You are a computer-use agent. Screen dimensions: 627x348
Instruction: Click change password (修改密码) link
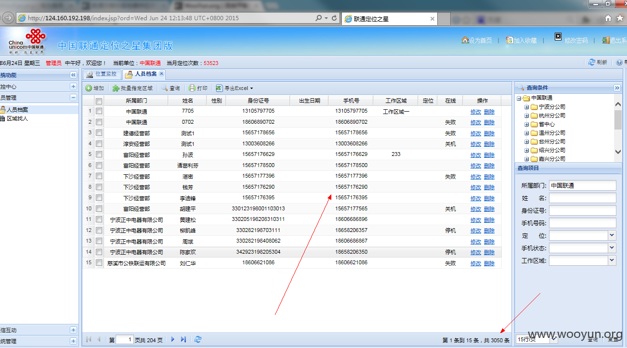576,40
